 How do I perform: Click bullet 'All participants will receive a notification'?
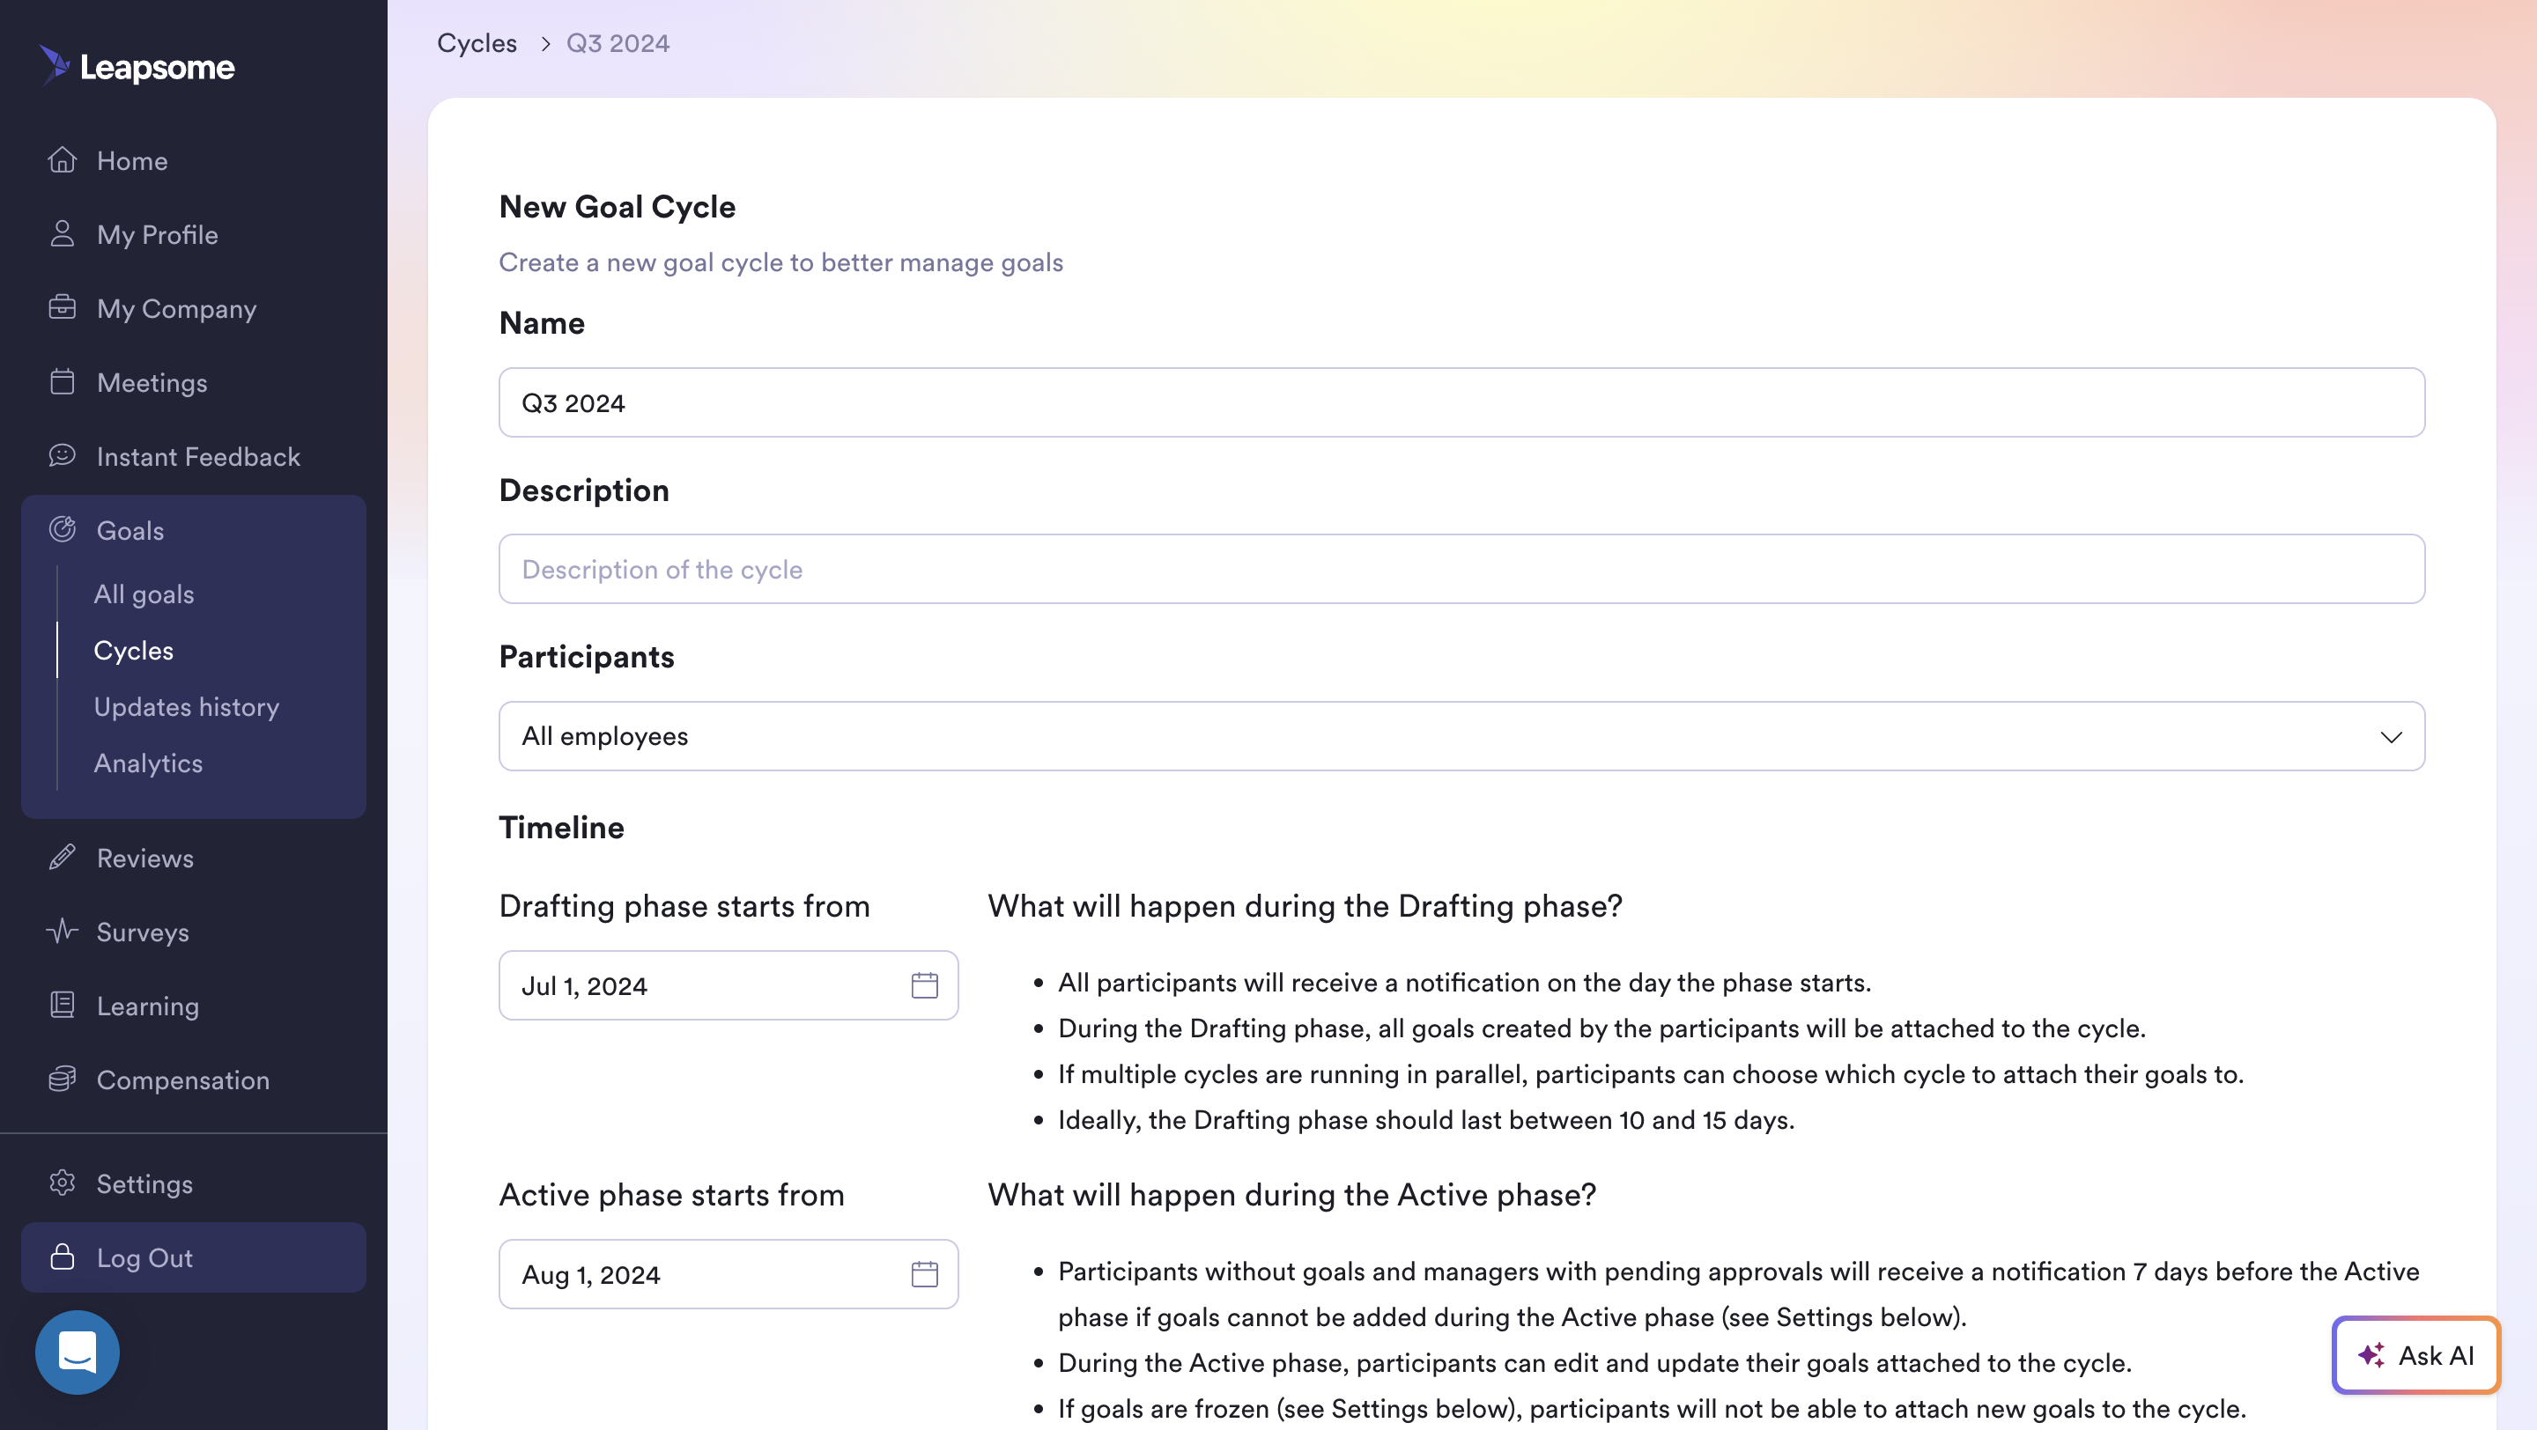click(1464, 982)
